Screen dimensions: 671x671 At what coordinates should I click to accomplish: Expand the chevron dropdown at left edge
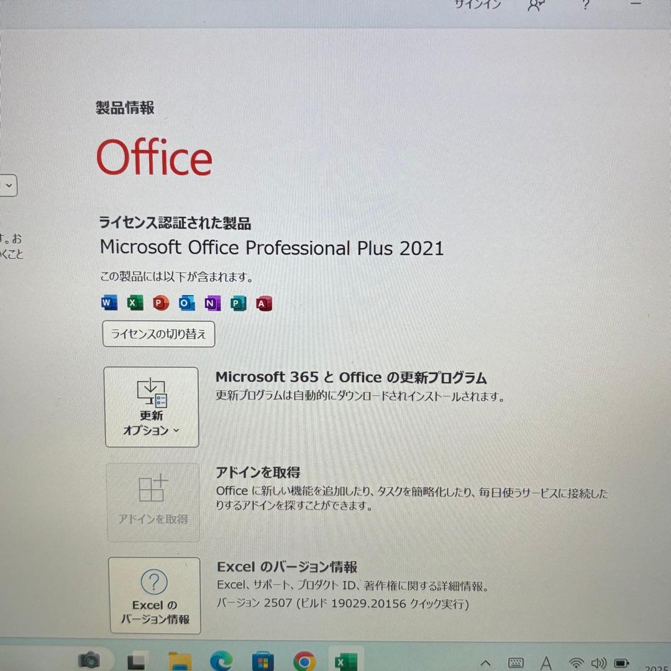point(9,185)
